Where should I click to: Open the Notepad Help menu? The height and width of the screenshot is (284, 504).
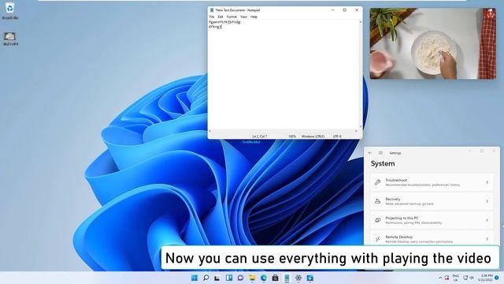pos(254,17)
